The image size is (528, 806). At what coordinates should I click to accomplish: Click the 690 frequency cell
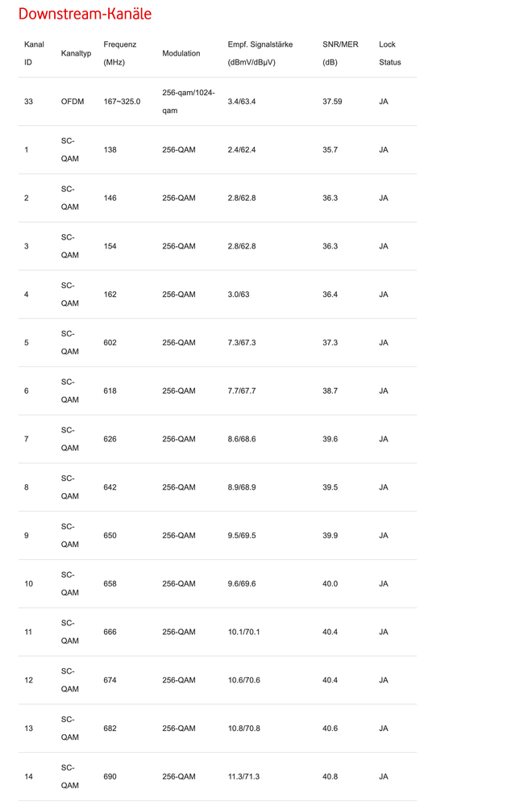[x=110, y=776]
